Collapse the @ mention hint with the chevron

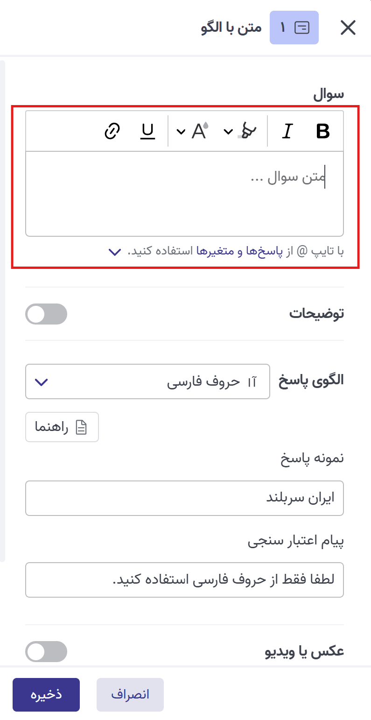115,252
